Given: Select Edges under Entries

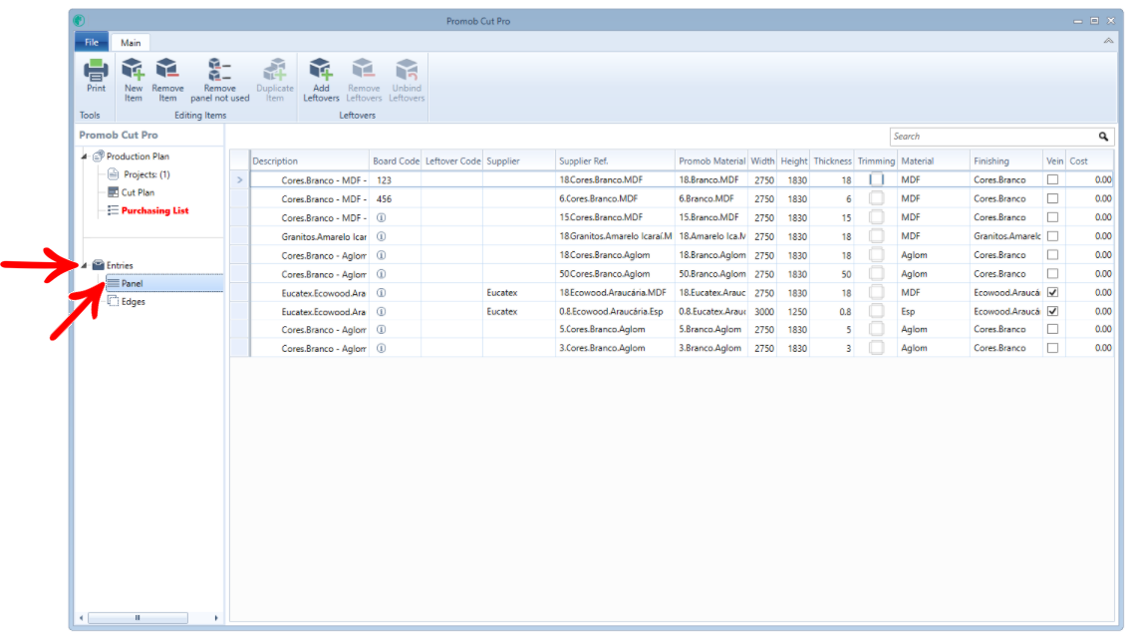Looking at the screenshot, I should pyautogui.click(x=134, y=302).
